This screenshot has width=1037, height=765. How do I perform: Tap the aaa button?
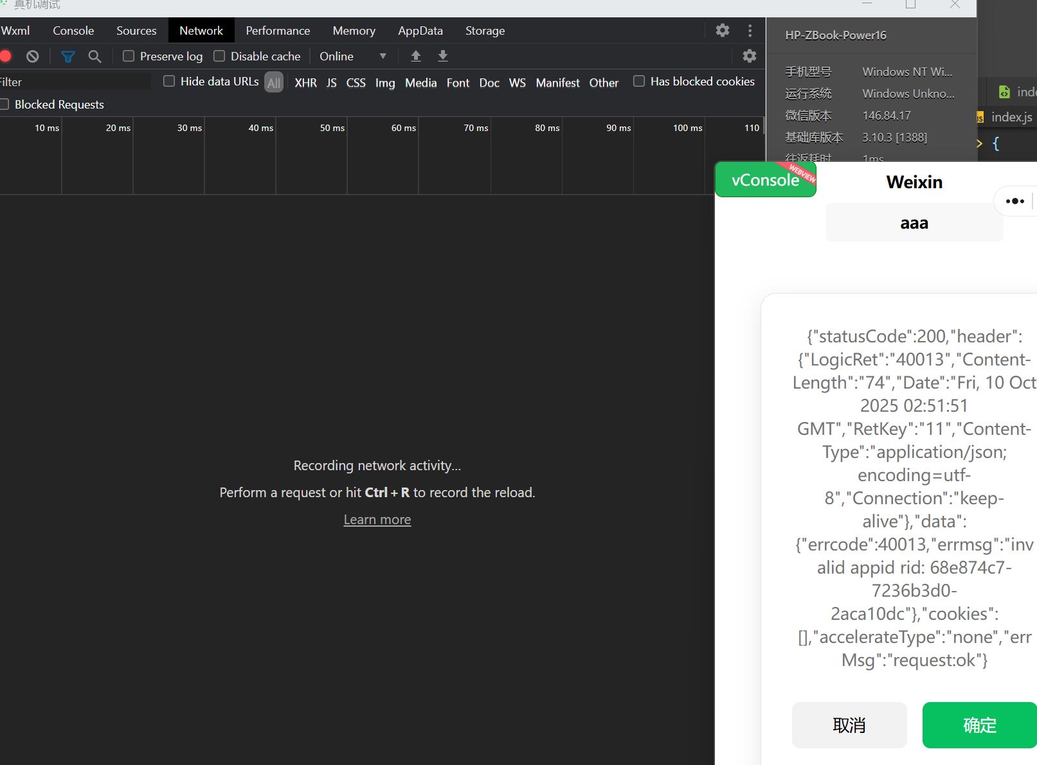tap(914, 223)
